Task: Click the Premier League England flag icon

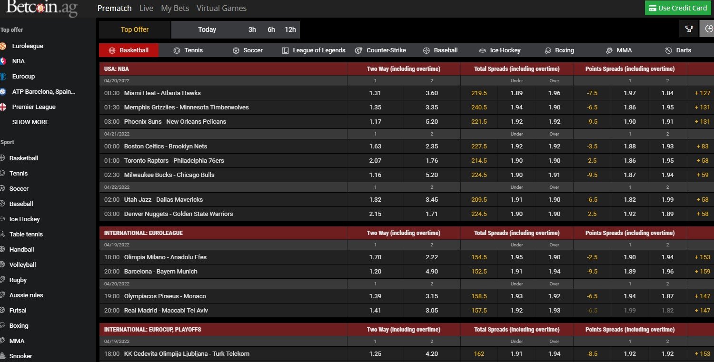Action: (3, 107)
